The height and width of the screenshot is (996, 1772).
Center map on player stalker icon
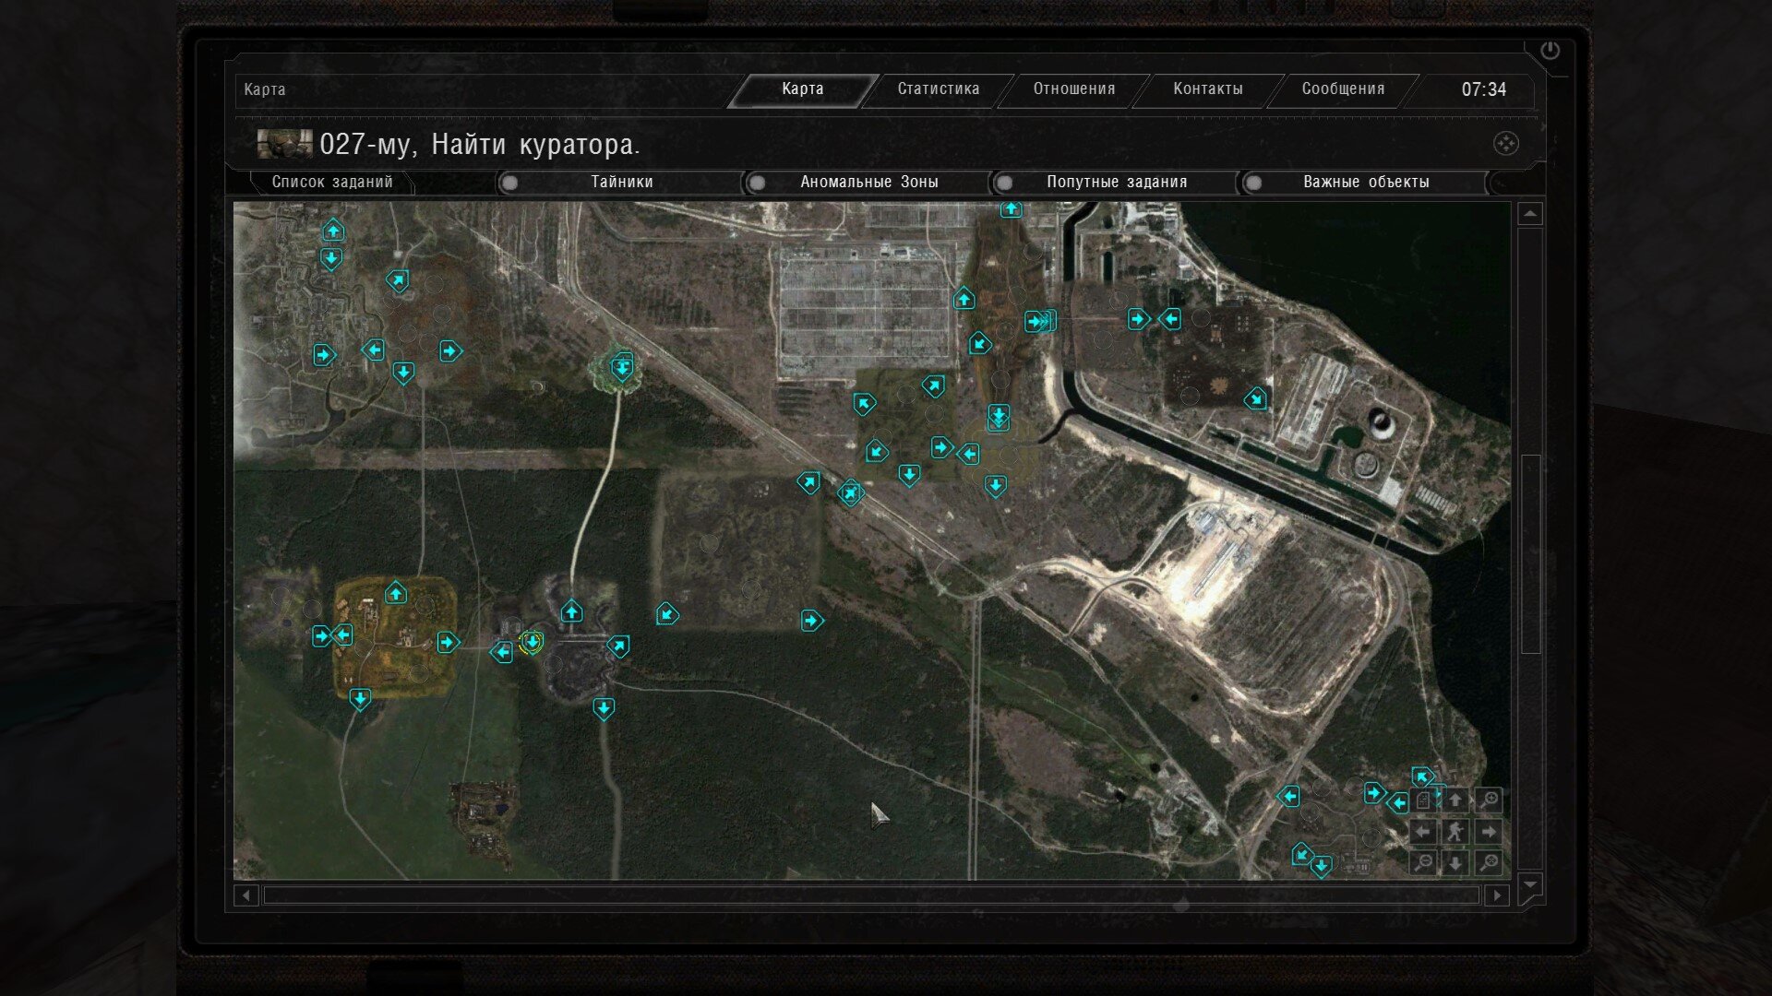(1455, 832)
